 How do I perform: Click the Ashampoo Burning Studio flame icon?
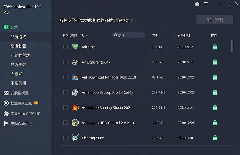[75, 107]
